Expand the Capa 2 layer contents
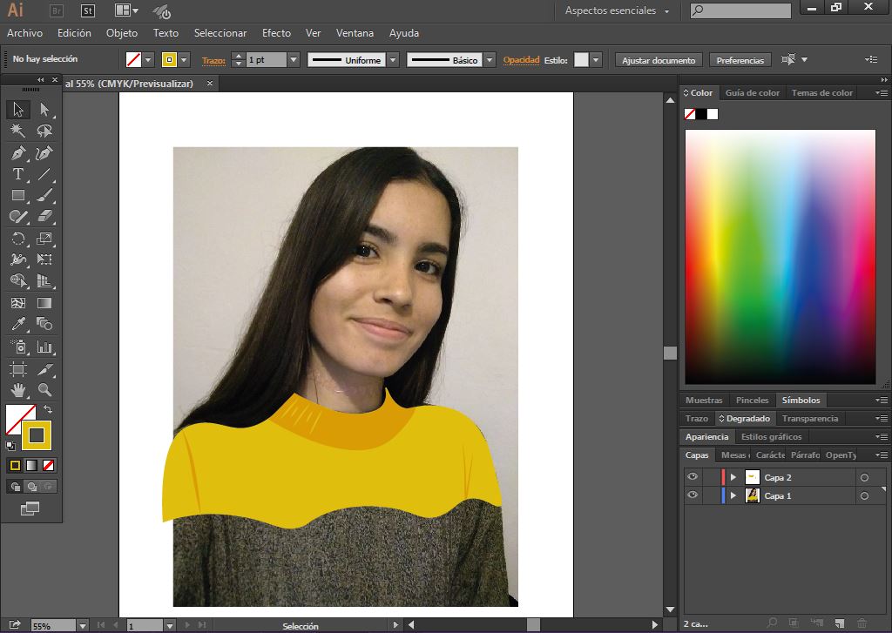Screen dimensions: 892x633 click(733, 477)
